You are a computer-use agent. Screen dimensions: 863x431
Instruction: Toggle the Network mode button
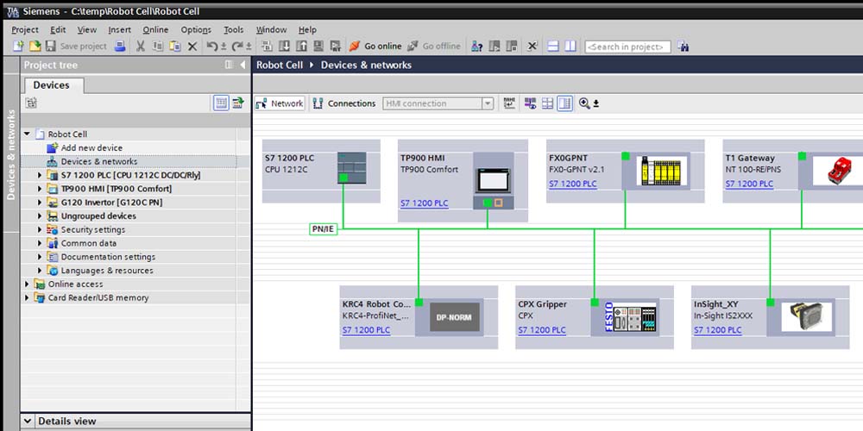pos(280,103)
